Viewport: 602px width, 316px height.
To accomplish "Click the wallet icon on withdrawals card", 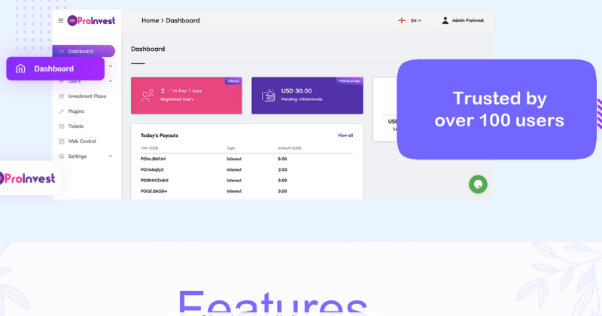I will coord(269,96).
